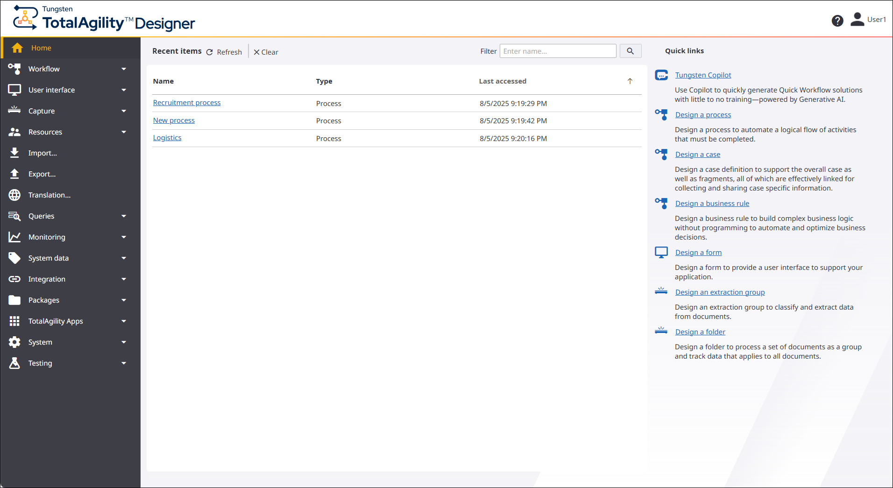Open the User1 profile icon
The height and width of the screenshot is (488, 893).
857,19
